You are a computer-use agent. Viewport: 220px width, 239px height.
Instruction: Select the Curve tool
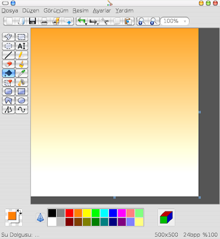(21, 110)
